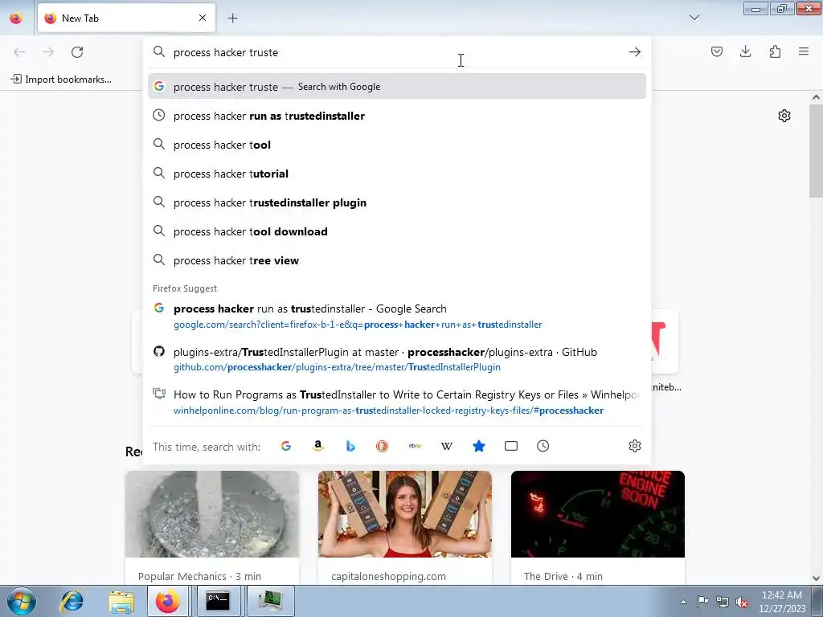Click the network tray icon
823x617 pixels.
tap(723, 602)
